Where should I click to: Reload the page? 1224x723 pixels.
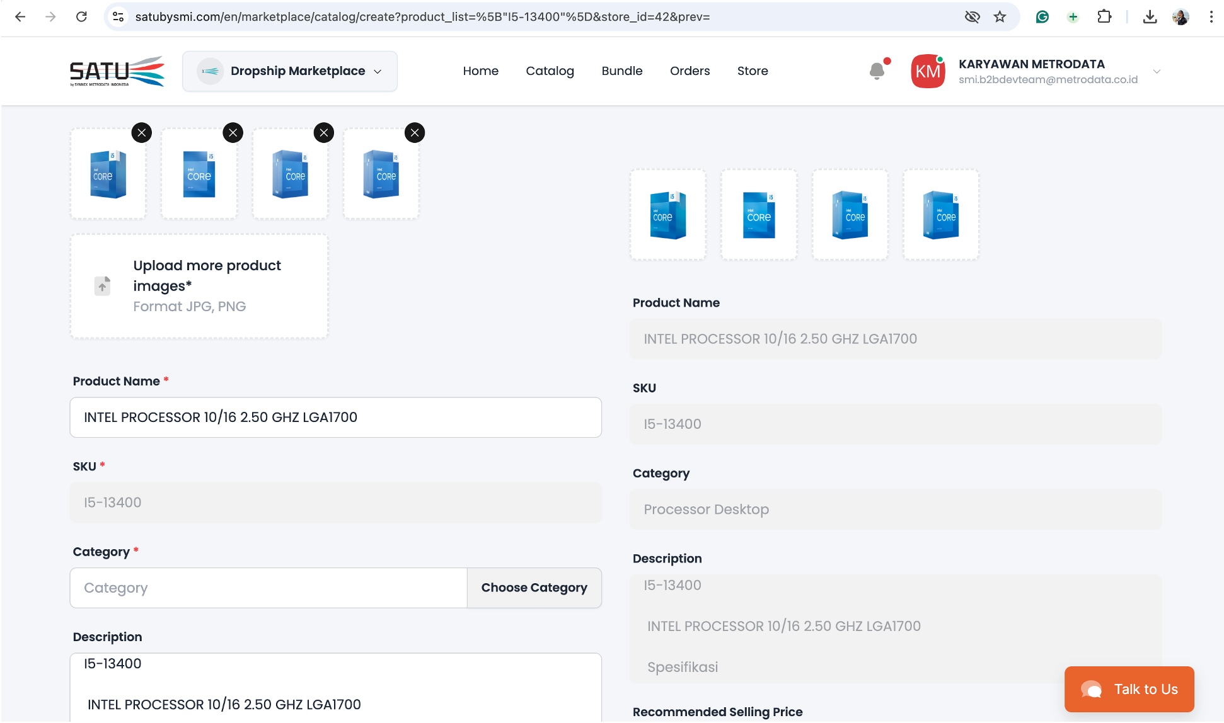pyautogui.click(x=81, y=17)
